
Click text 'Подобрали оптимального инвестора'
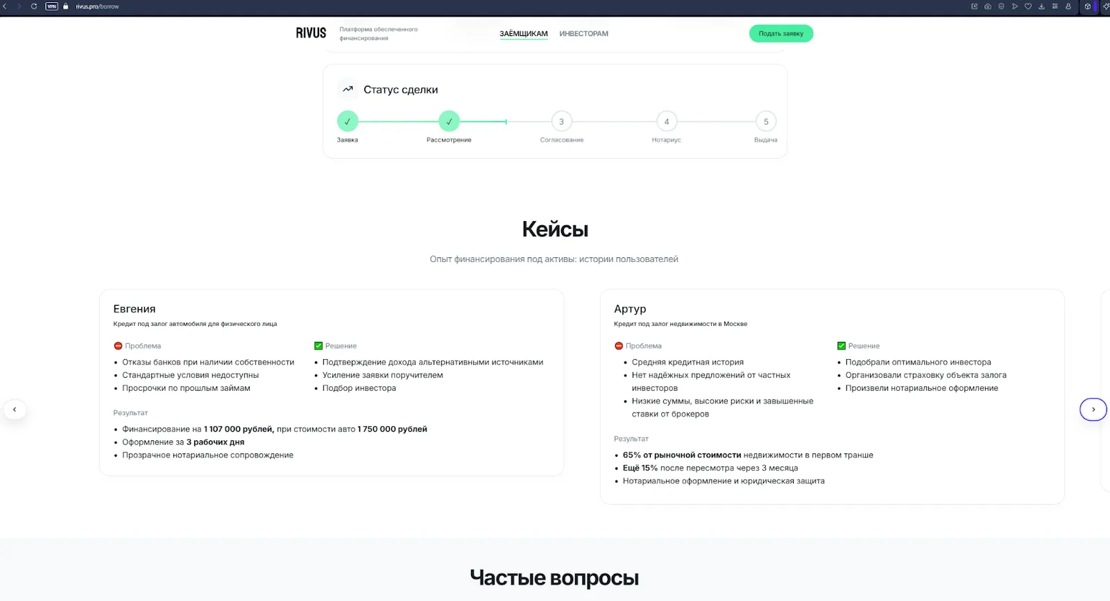918,363
